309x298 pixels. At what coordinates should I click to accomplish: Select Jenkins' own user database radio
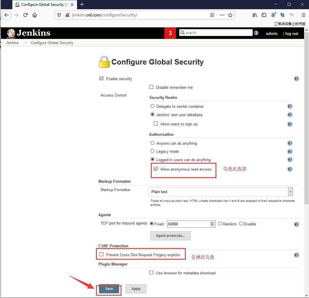(x=152, y=114)
